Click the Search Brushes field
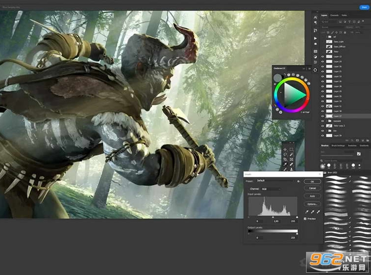 pyautogui.click(x=341, y=161)
